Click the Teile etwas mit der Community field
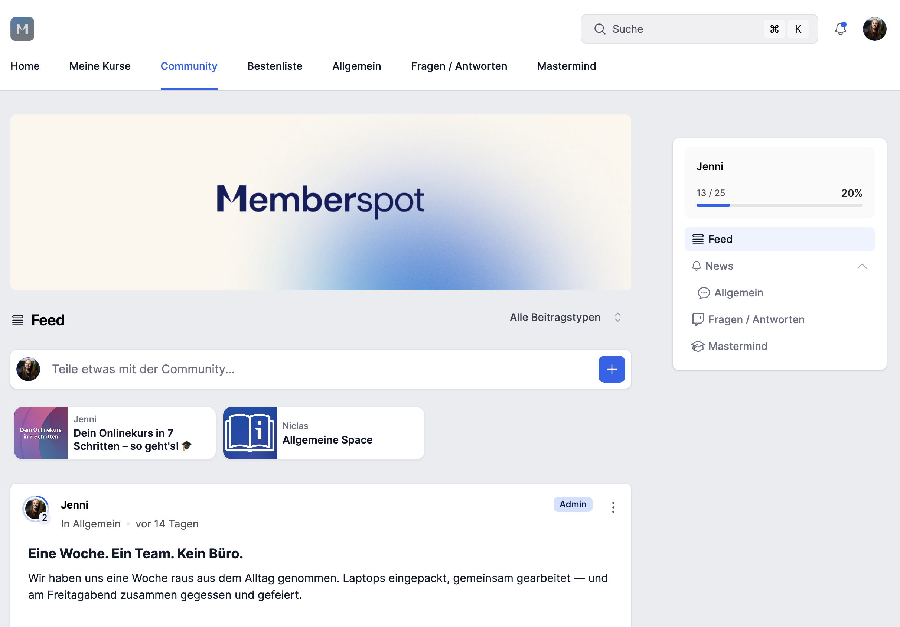 point(314,369)
